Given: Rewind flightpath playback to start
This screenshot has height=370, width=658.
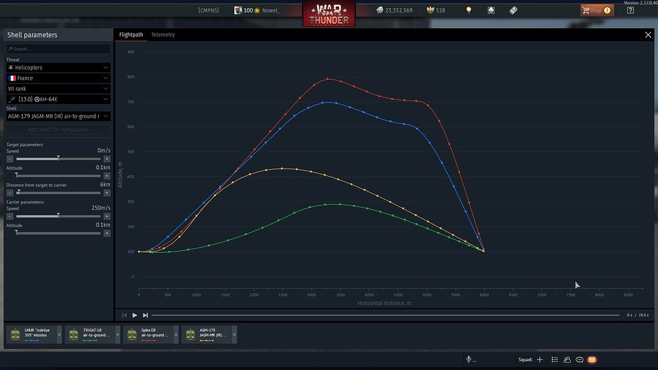Looking at the screenshot, I should point(124,315).
